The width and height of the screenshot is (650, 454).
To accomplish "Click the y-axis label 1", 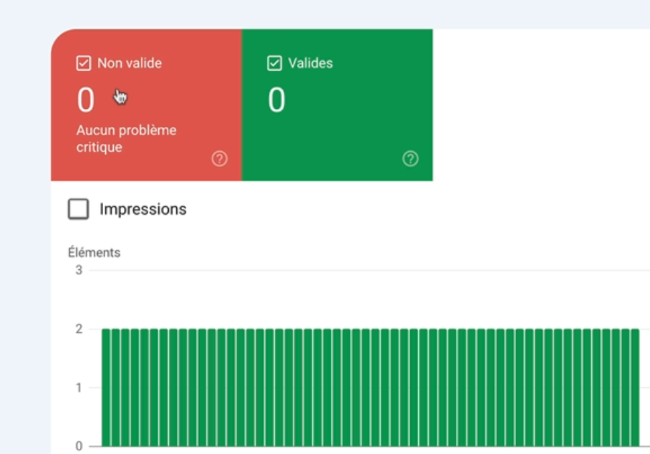I will [79, 387].
